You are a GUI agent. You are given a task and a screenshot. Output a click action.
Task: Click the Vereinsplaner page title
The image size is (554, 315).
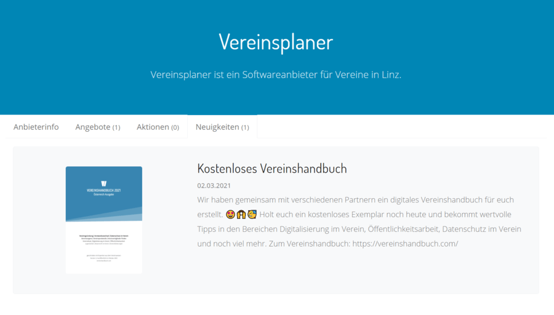276,42
